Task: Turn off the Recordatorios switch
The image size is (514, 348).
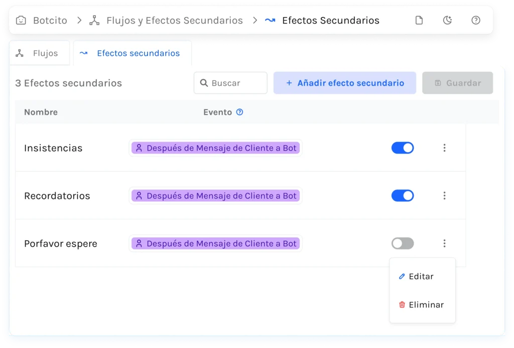Action: pos(403,196)
